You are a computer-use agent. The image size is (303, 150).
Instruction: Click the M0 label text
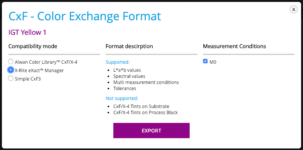[213, 62]
